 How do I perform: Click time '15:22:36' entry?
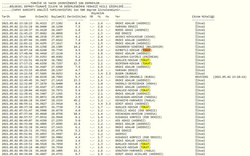(x=26, y=67)
